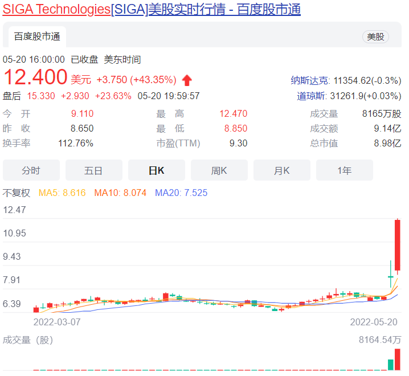Click the 美股 market tag button

375,37
